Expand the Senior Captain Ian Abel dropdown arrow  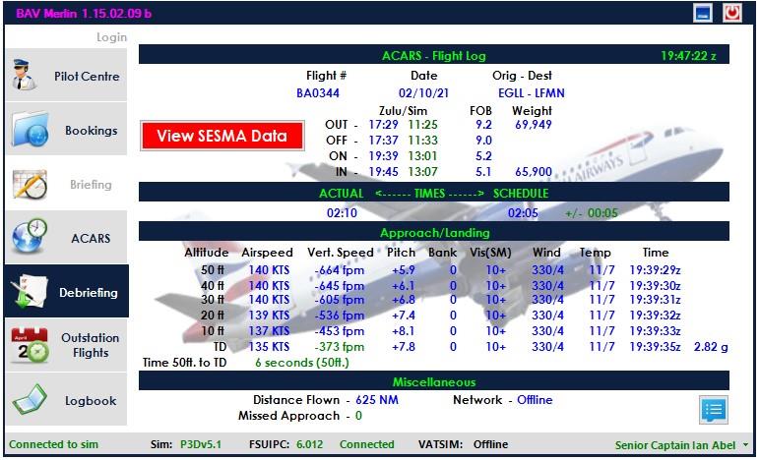point(746,444)
